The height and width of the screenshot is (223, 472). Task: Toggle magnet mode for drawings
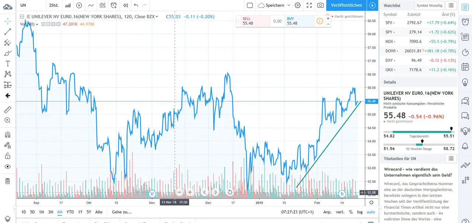point(7,134)
